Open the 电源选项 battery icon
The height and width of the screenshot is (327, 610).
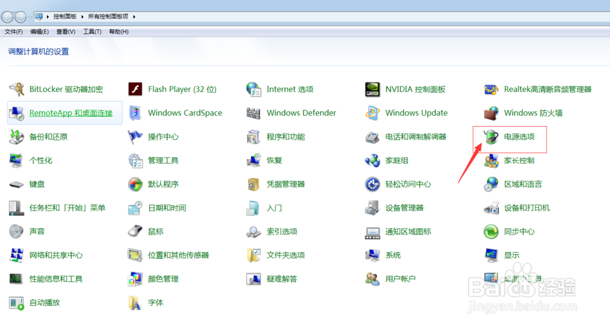pos(491,136)
